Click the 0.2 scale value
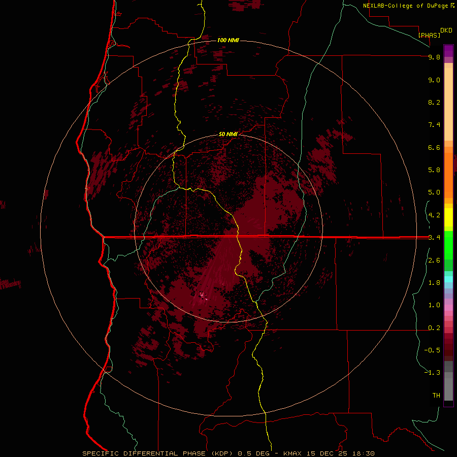457x457 pixels. pyautogui.click(x=434, y=328)
